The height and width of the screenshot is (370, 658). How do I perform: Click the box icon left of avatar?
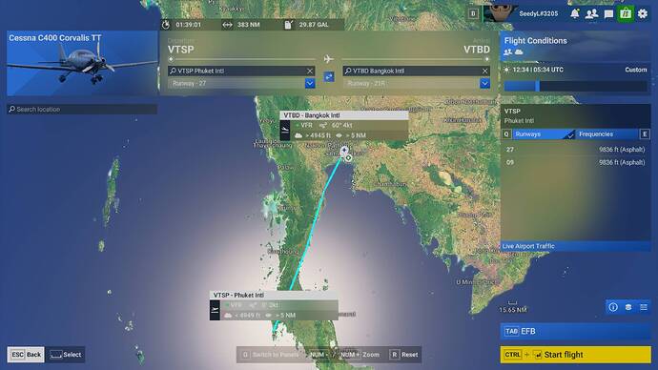click(473, 14)
